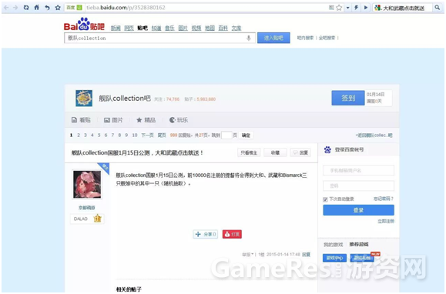Image resolution: width=446 pixels, height=294 pixels.
Task: Open the 知道 link in Baidu nav
Action: coord(156,28)
